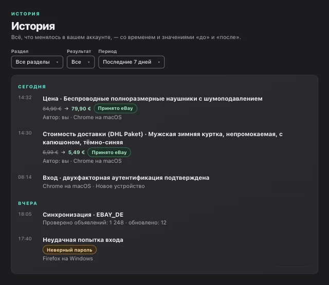Open the two-factor login entry 'Вход'
The image size is (329, 285).
126,178
